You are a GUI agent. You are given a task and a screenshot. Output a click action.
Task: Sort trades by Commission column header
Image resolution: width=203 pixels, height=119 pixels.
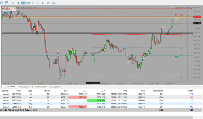click(158, 91)
